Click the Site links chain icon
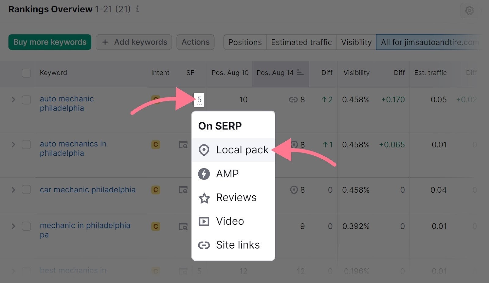The width and height of the screenshot is (489, 283). [x=204, y=245]
